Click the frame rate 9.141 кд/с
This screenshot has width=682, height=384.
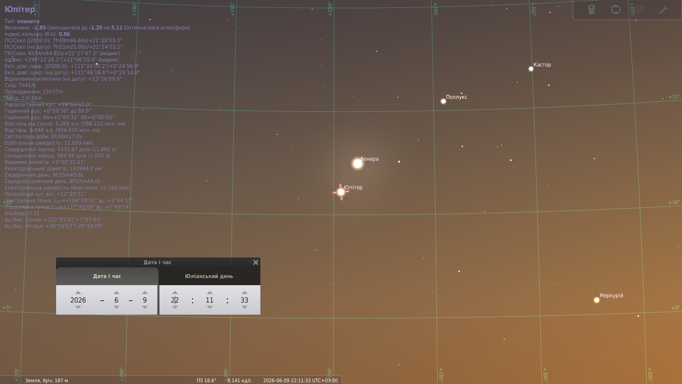[x=239, y=380]
